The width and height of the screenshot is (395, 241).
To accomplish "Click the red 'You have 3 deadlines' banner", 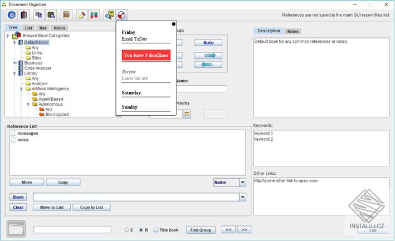I will tap(146, 55).
